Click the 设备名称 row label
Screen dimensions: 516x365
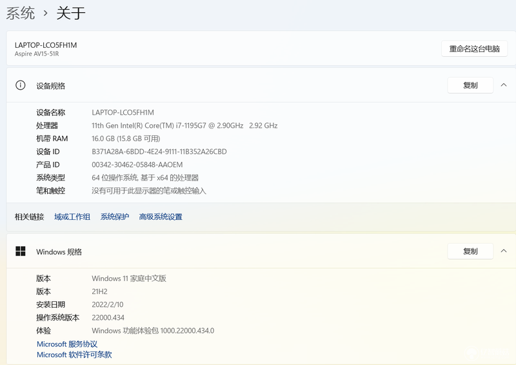pos(51,113)
